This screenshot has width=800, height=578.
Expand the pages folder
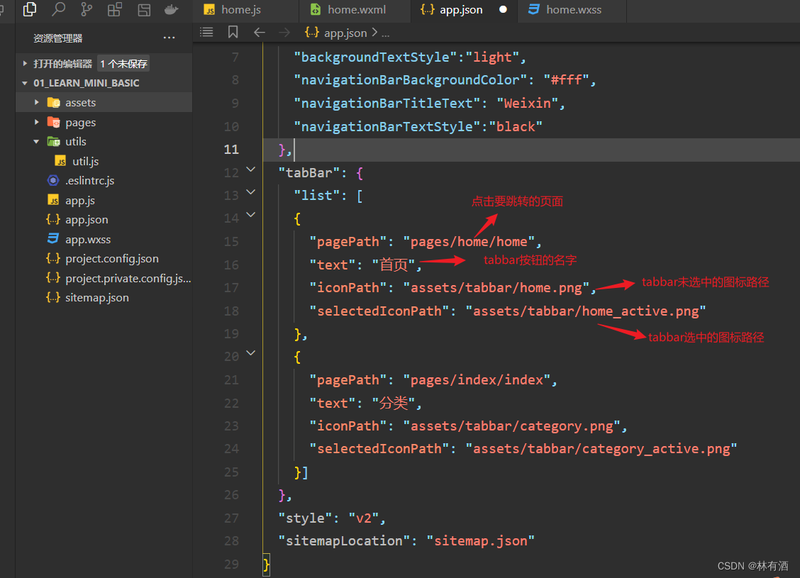pyautogui.click(x=36, y=122)
